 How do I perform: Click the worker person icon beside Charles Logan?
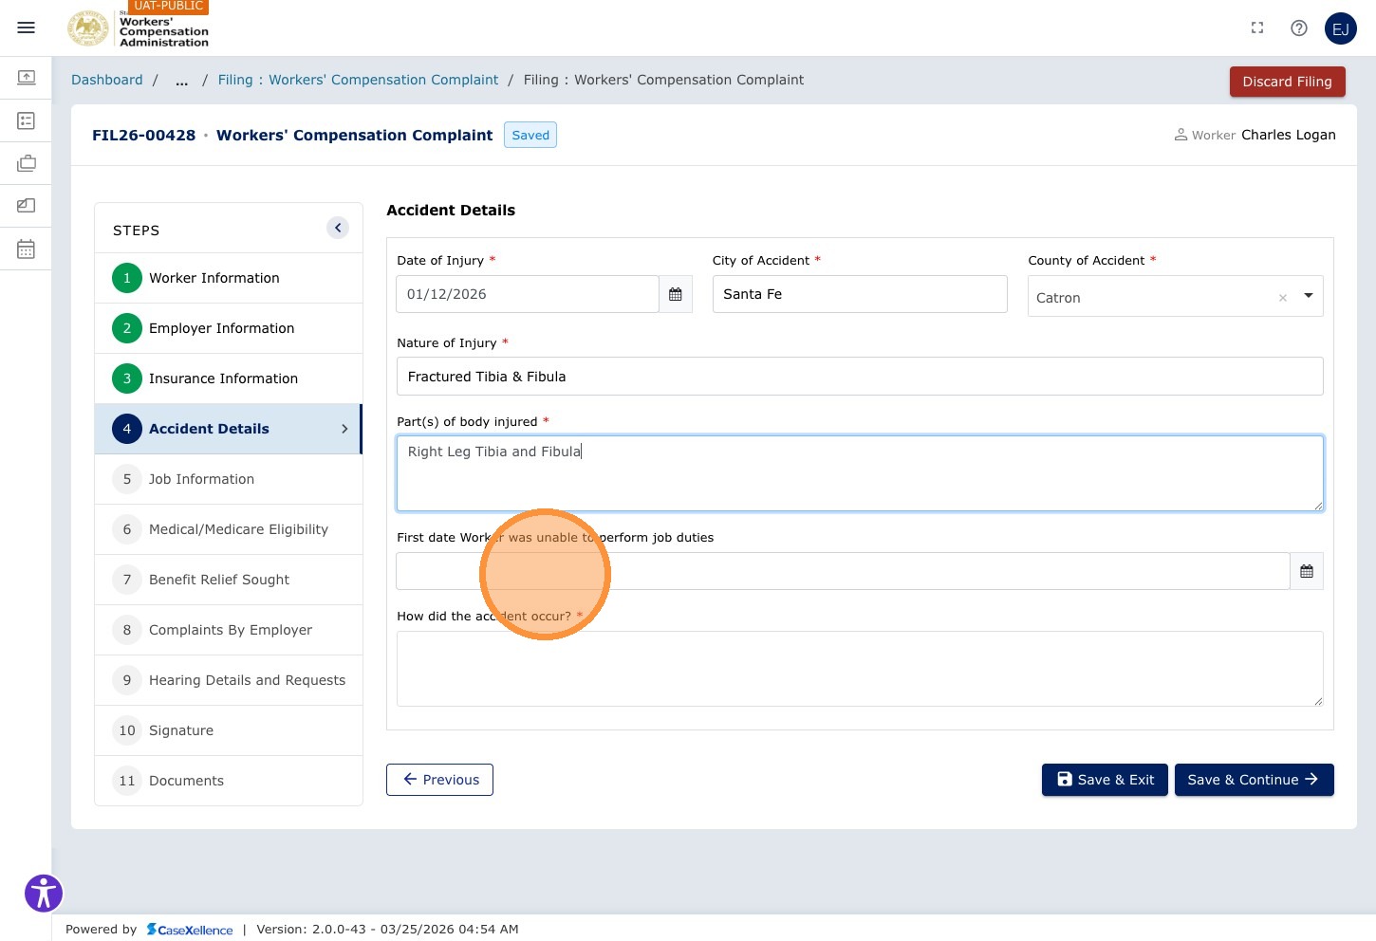point(1181,135)
